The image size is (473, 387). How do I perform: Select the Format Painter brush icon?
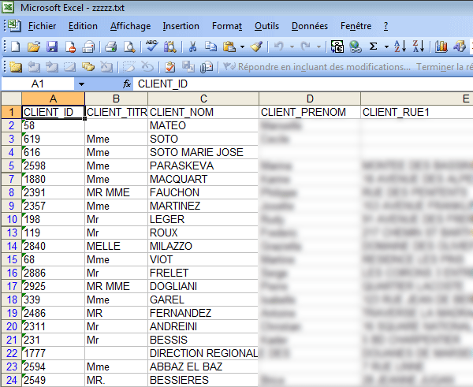257,47
